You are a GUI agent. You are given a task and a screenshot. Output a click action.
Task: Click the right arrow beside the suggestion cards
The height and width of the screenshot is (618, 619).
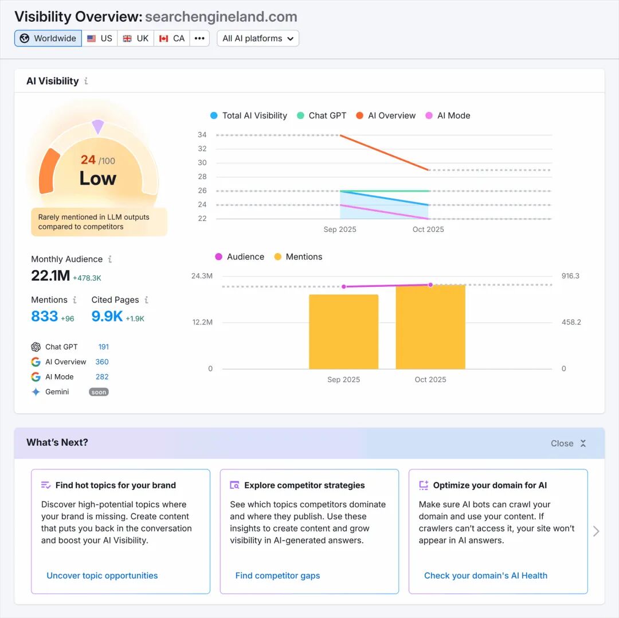[x=596, y=531]
